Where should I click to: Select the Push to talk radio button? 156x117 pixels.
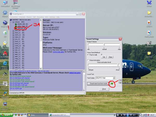pos(88,55)
